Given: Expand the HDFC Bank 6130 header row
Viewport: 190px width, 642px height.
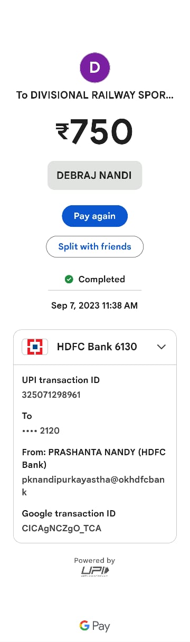Looking at the screenshot, I should [x=95, y=347].
